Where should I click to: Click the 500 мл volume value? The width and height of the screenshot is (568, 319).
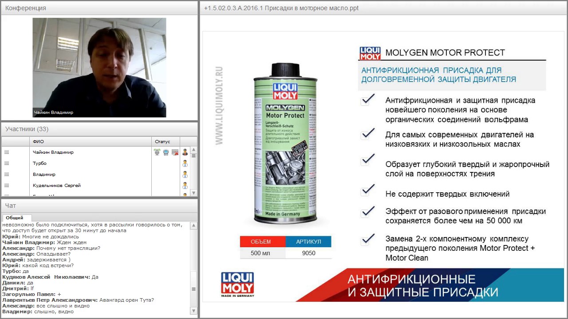click(260, 253)
